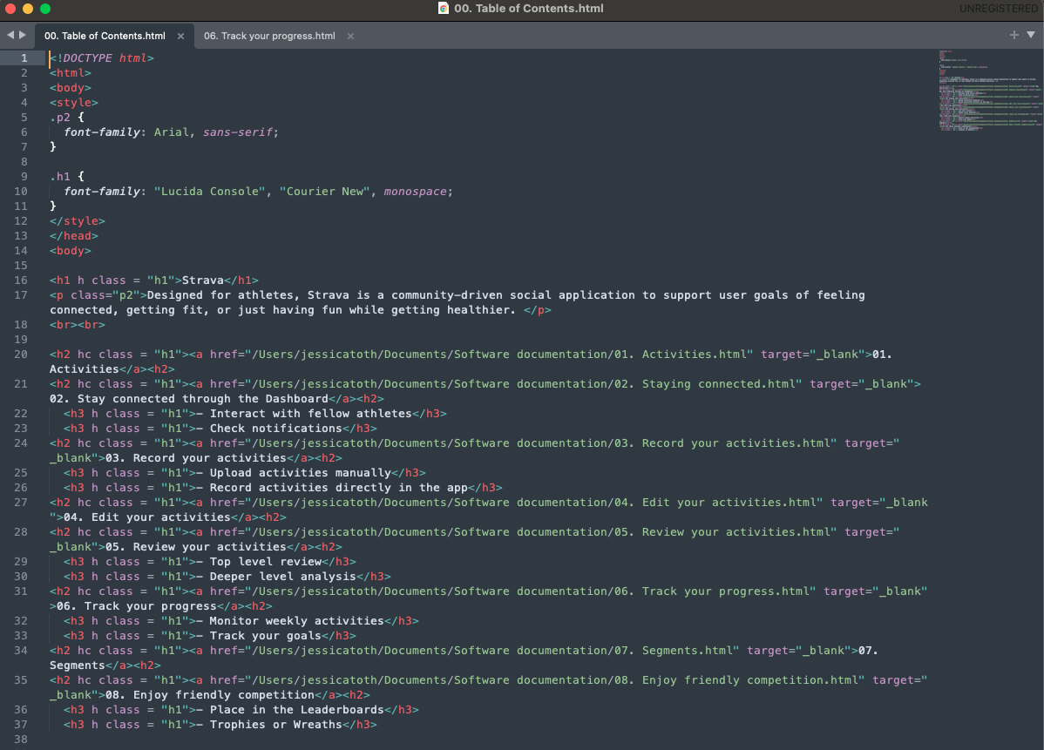1044x750 pixels.
Task: Click 'Designed for athletes' paragraph text
Action: [x=220, y=294]
